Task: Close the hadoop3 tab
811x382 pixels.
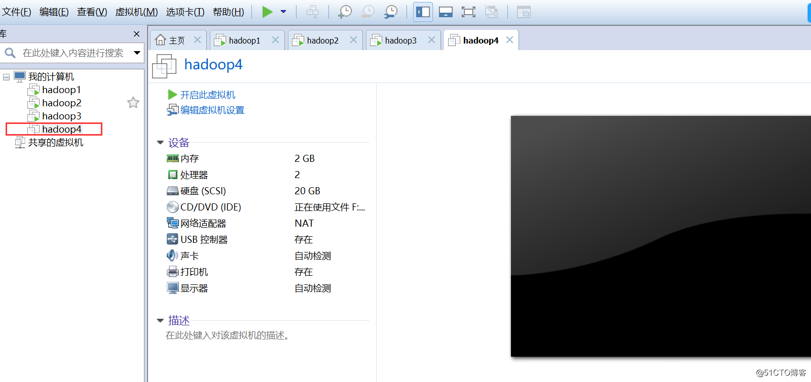Action: tap(431, 40)
